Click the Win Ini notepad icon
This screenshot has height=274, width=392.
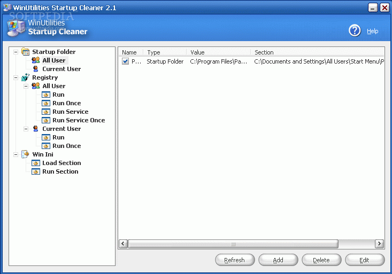(x=25, y=154)
